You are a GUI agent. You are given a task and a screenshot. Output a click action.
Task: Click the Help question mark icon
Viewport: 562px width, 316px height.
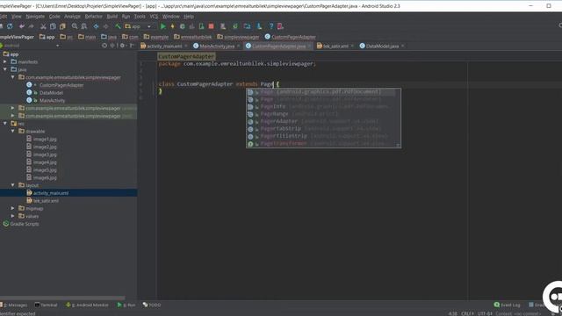(x=271, y=26)
